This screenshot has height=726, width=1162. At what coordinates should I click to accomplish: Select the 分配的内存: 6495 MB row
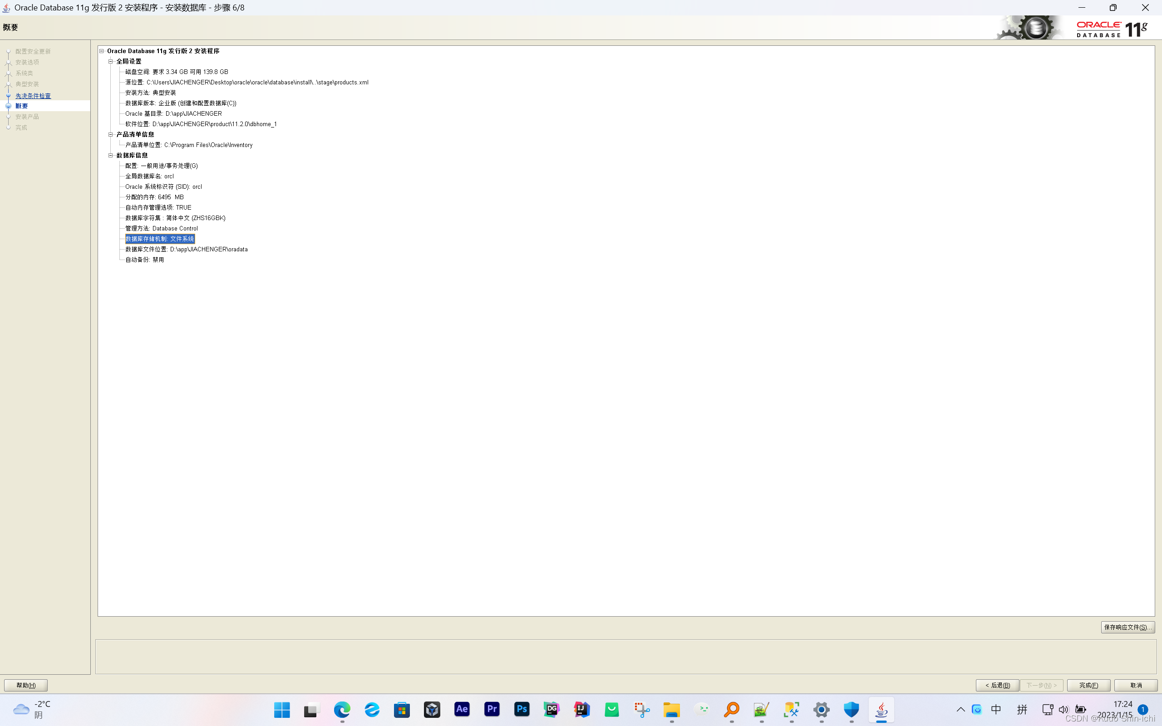155,197
